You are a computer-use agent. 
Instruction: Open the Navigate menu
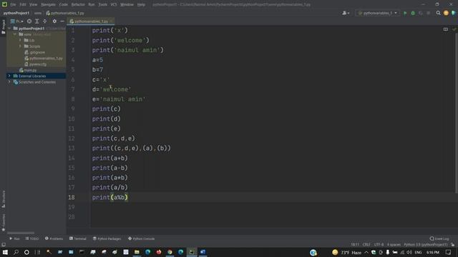[x=48, y=4]
